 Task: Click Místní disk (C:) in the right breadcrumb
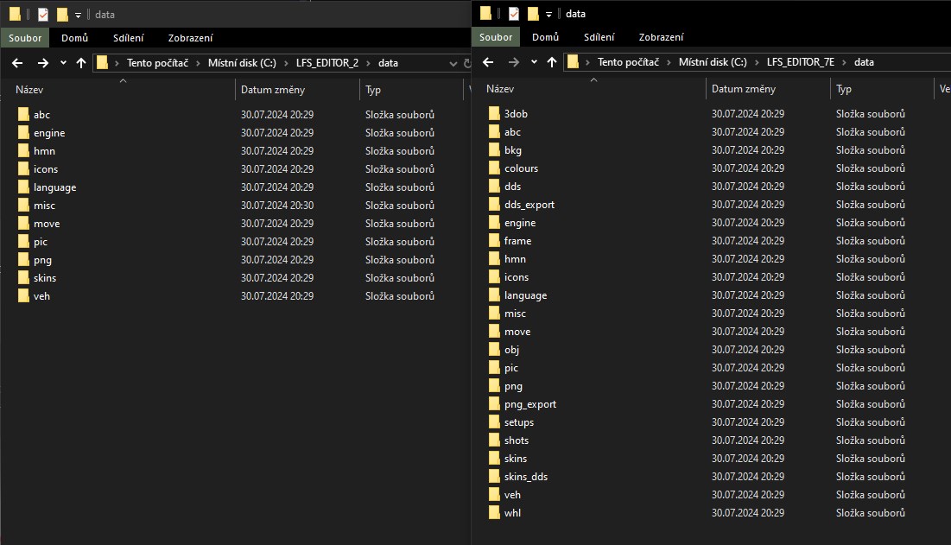click(x=713, y=62)
